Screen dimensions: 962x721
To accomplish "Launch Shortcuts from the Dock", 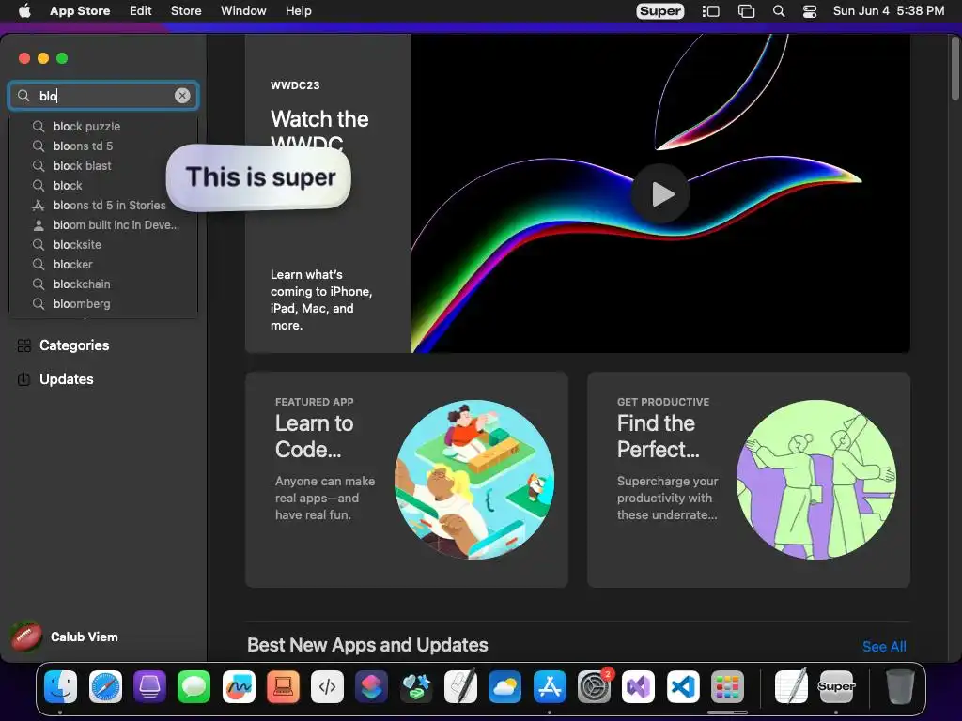I will [371, 686].
